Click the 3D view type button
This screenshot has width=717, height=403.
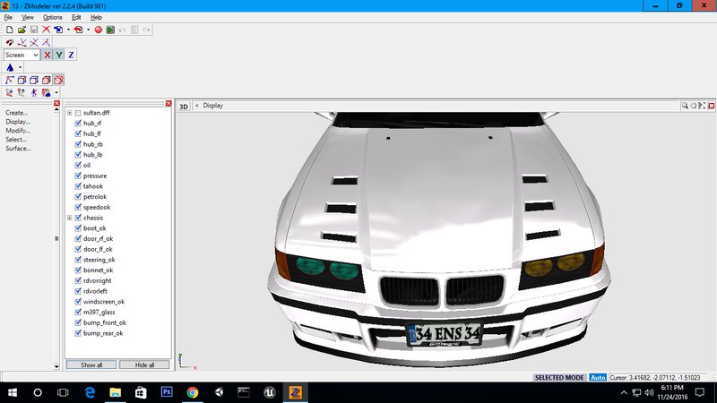[x=184, y=106]
